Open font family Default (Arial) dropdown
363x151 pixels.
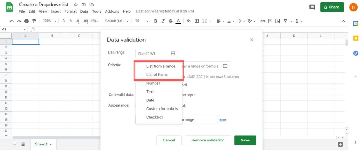pyautogui.click(x=117, y=21)
